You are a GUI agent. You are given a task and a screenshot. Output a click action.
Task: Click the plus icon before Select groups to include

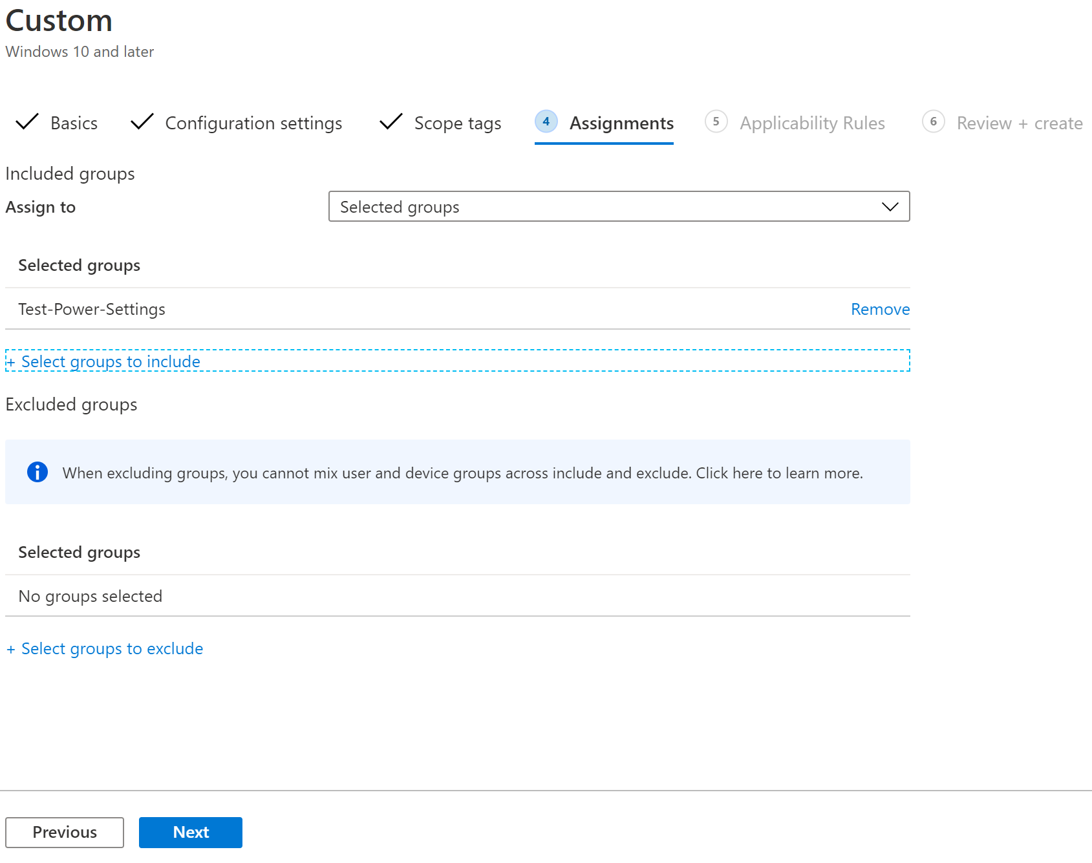coord(10,361)
